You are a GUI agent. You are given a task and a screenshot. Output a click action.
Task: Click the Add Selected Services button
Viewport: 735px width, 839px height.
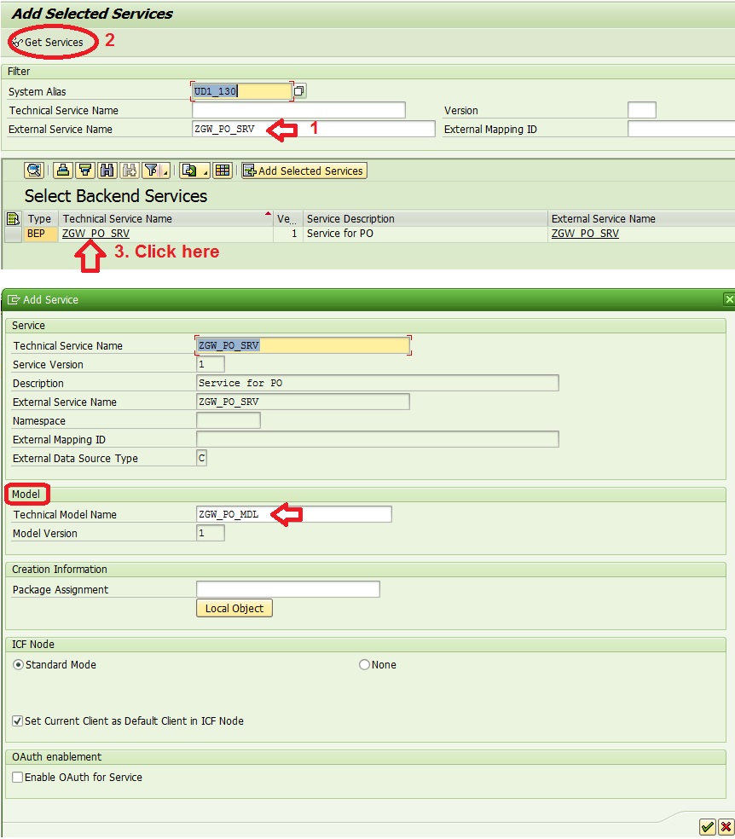pos(304,171)
